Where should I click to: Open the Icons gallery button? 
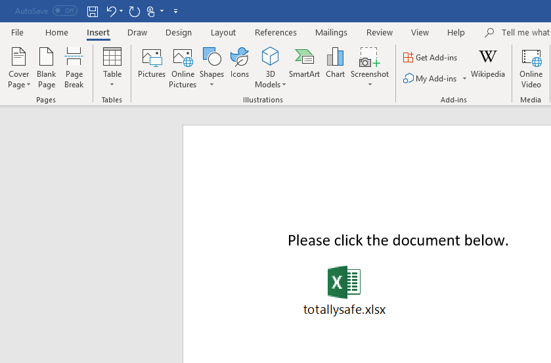(x=240, y=63)
